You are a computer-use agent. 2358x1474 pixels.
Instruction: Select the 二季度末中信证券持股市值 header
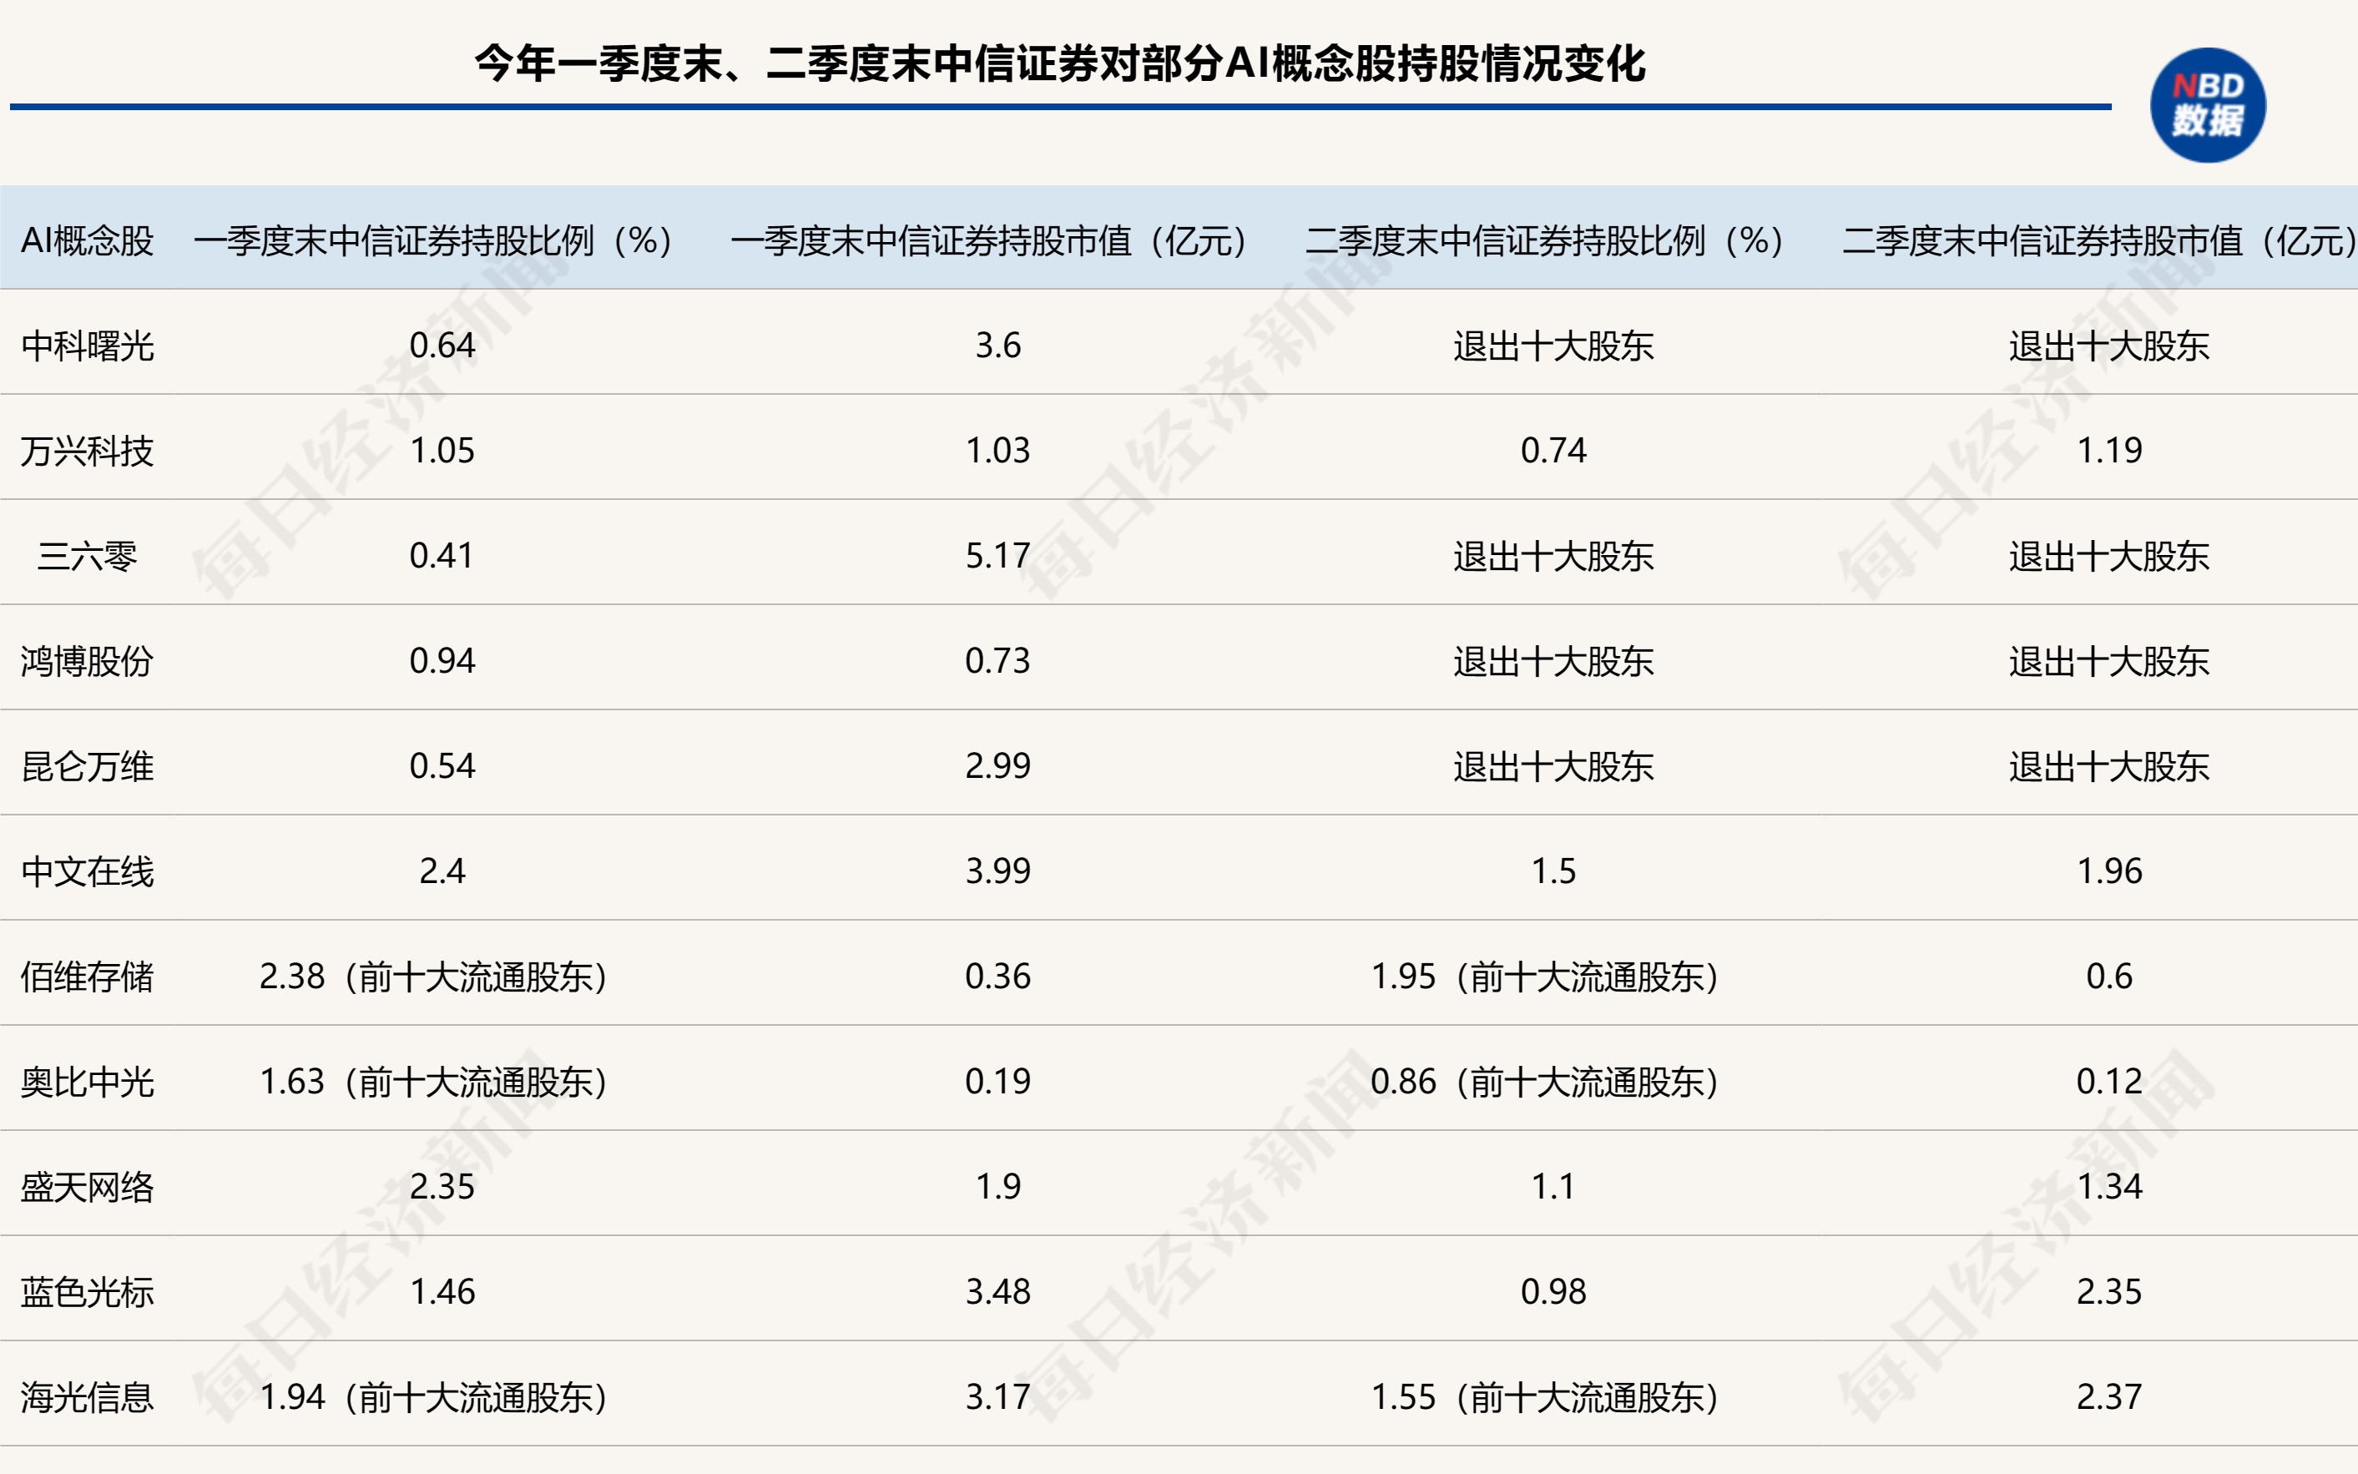[x=2101, y=240]
